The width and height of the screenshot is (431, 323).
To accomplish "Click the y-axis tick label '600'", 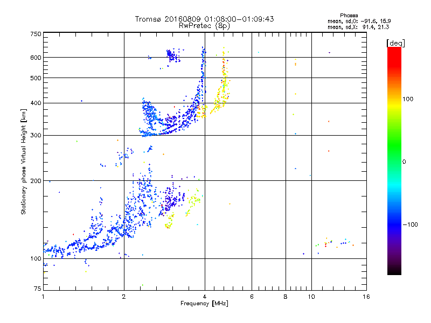I will click(36, 58).
